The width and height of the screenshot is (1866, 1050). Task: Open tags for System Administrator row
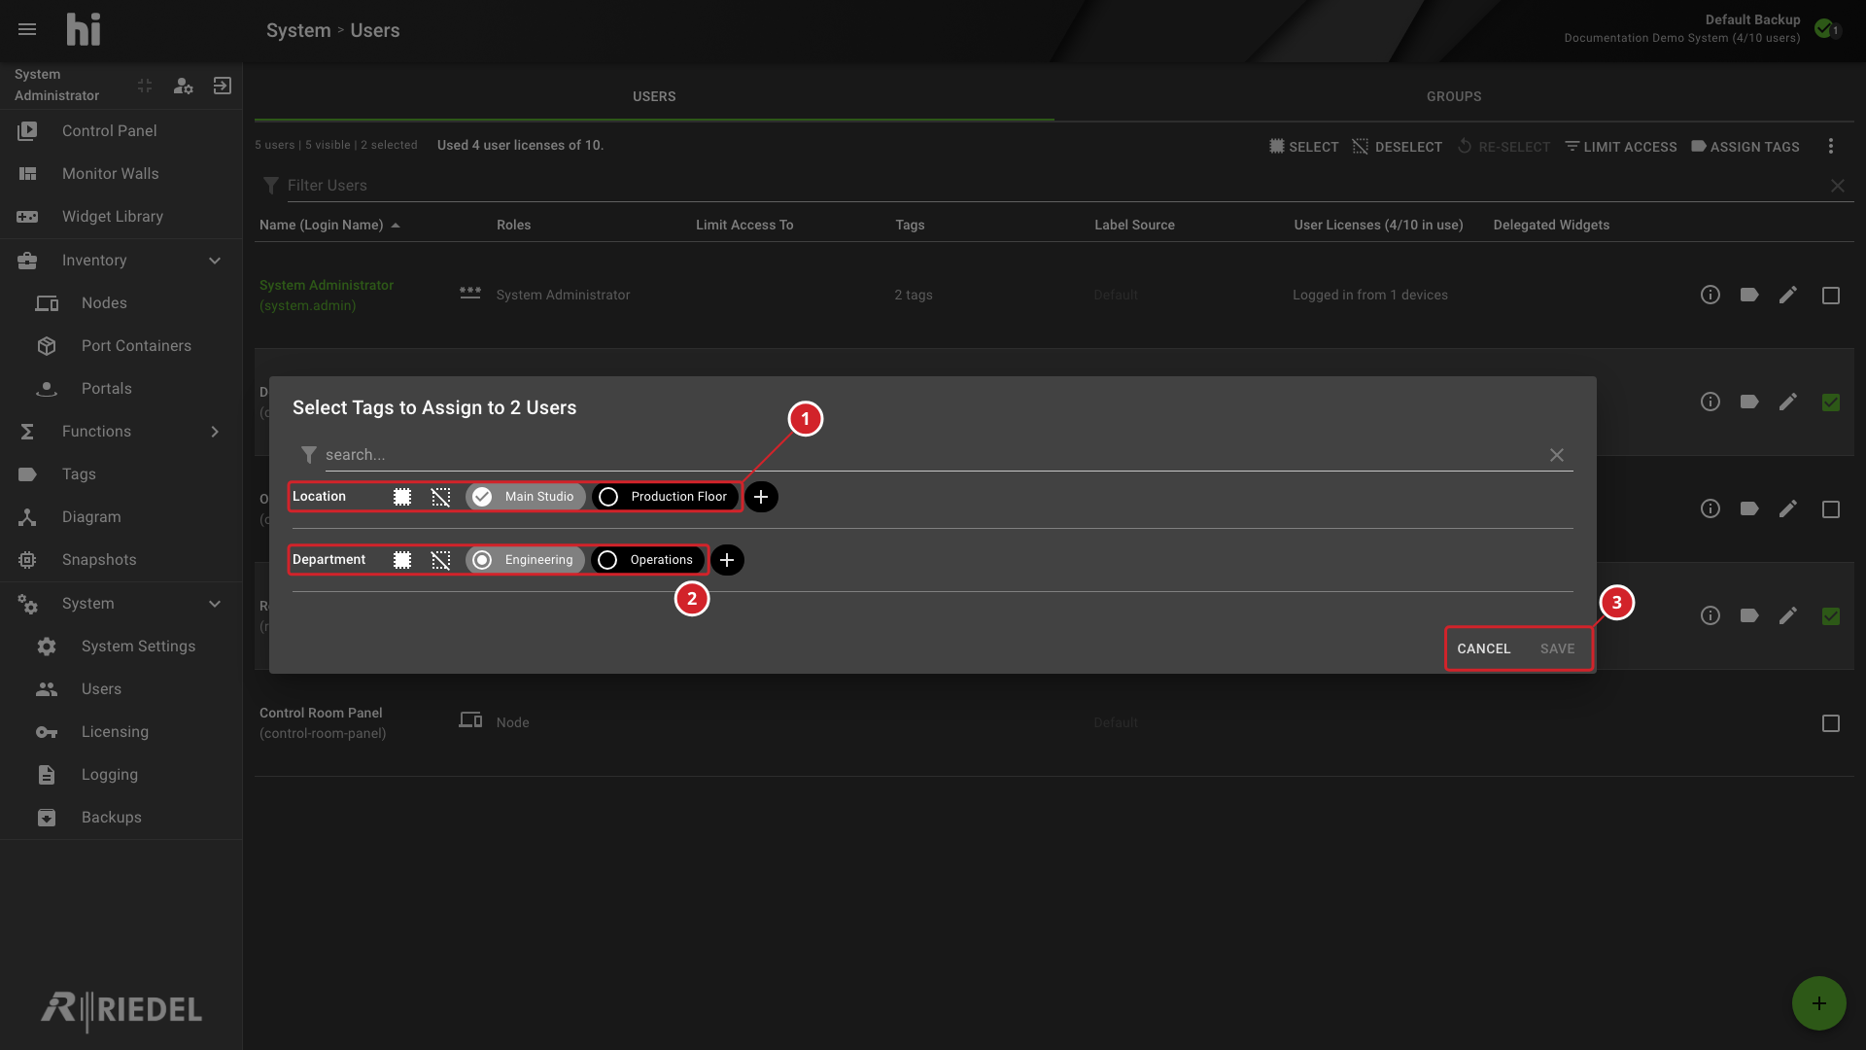click(x=1749, y=295)
